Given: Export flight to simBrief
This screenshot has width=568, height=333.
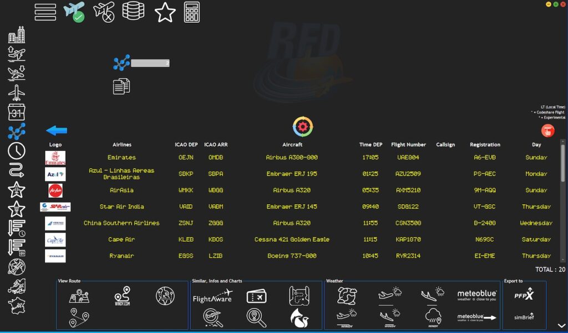Looking at the screenshot, I should 524,316.
